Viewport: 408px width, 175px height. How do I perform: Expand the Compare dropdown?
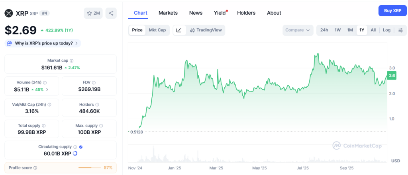298,30
